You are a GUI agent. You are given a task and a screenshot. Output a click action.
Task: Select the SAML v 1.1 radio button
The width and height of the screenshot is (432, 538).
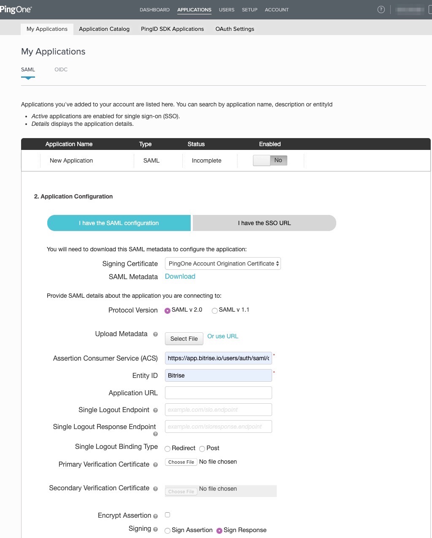(215, 310)
